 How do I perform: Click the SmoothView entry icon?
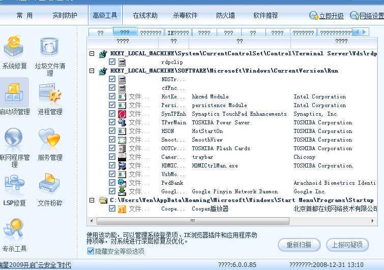(x=122, y=140)
